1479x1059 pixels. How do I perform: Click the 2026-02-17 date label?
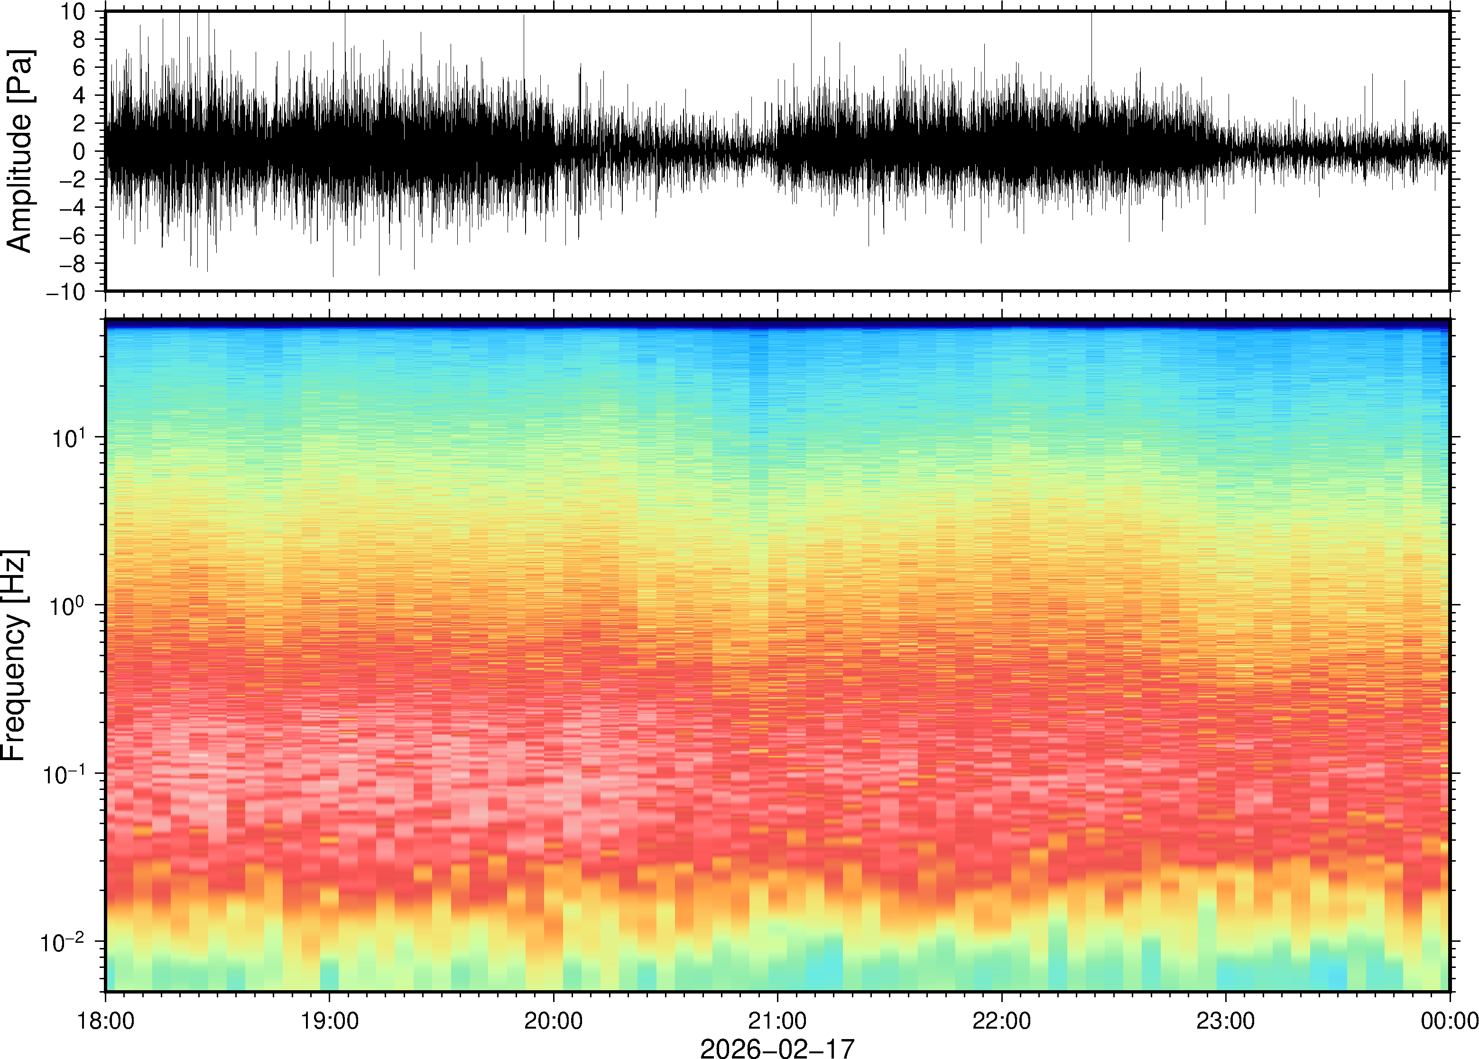pyautogui.click(x=777, y=1048)
